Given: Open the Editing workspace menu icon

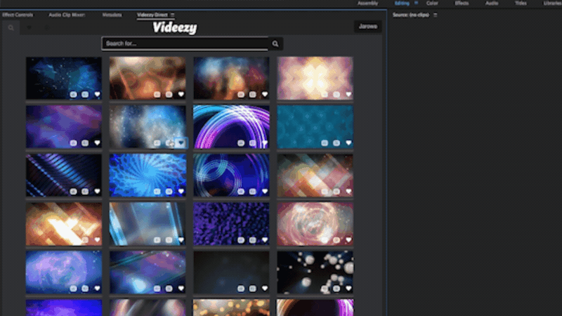Looking at the screenshot, I should click(x=416, y=4).
